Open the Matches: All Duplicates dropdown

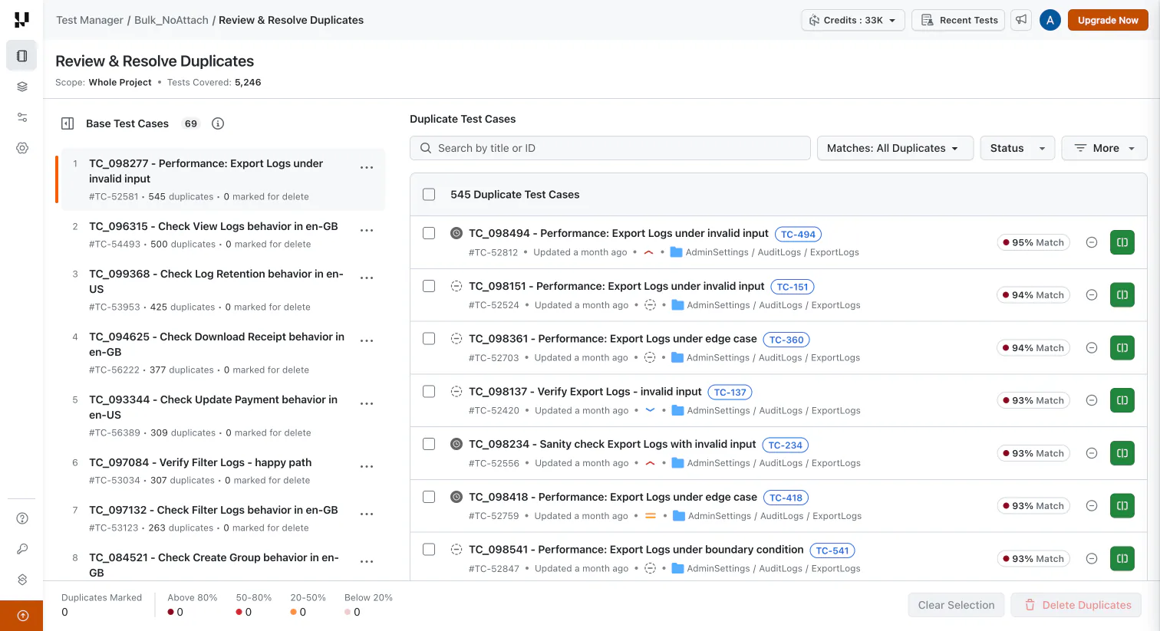click(895, 148)
